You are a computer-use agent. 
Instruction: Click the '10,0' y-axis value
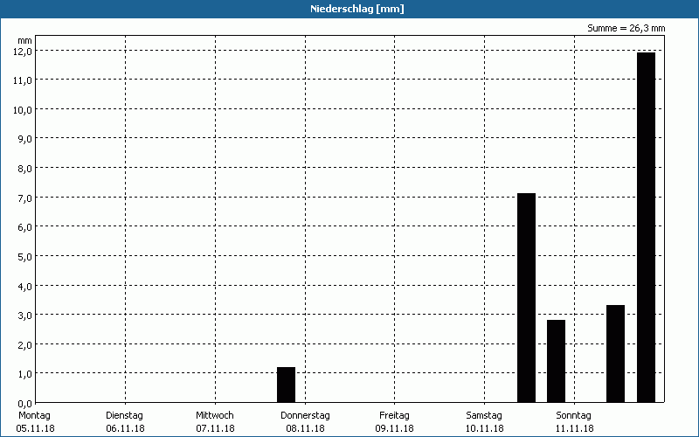tap(23, 110)
